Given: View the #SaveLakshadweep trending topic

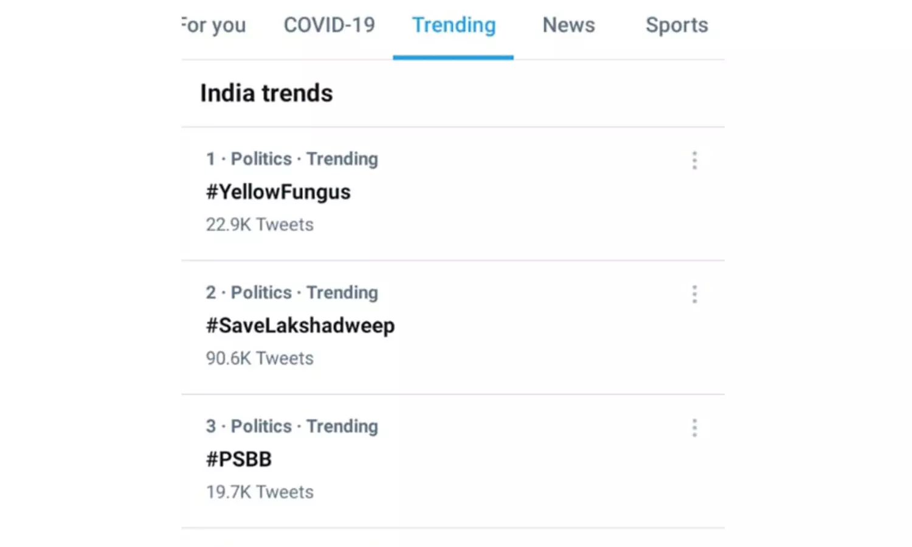Looking at the screenshot, I should pyautogui.click(x=300, y=326).
